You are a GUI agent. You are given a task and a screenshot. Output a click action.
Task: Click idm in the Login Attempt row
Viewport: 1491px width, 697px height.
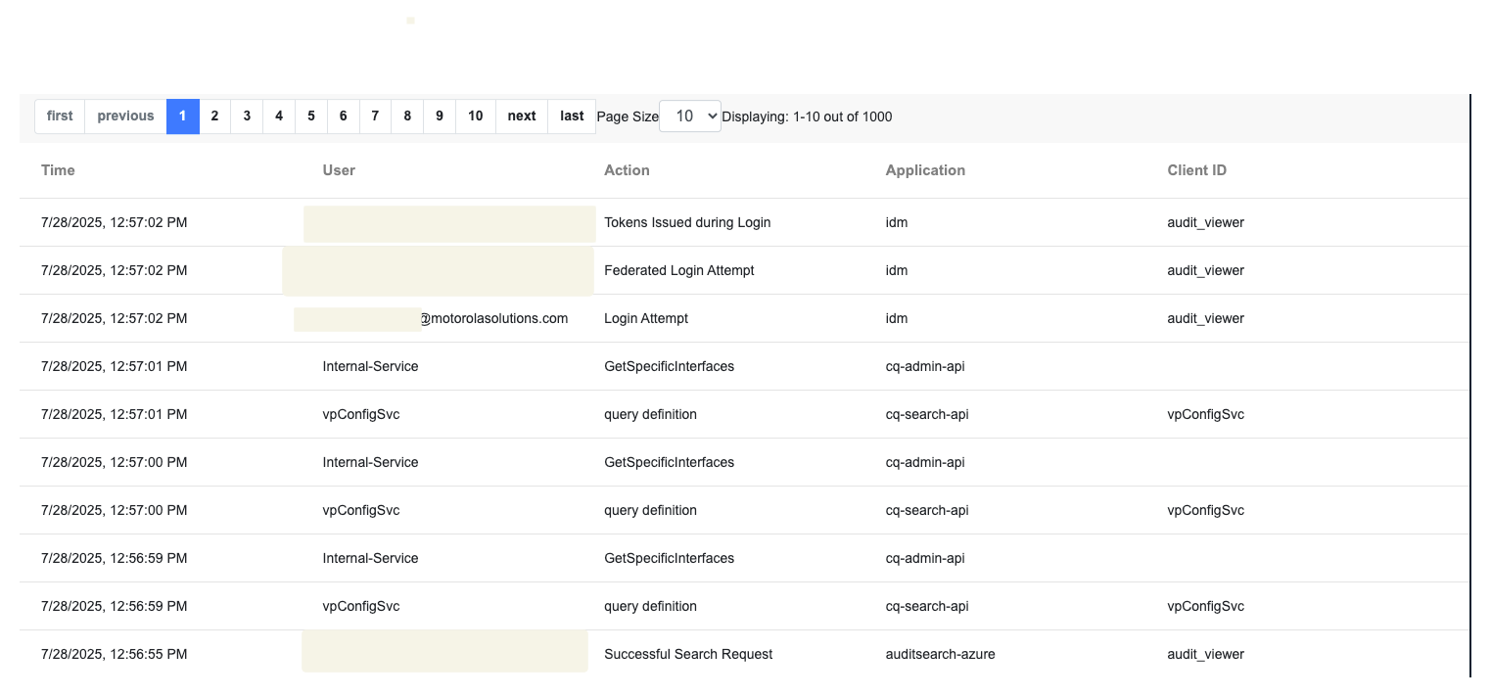pos(897,318)
